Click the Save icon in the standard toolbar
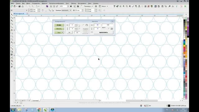This screenshot has height=112, width=199. [19, 6]
